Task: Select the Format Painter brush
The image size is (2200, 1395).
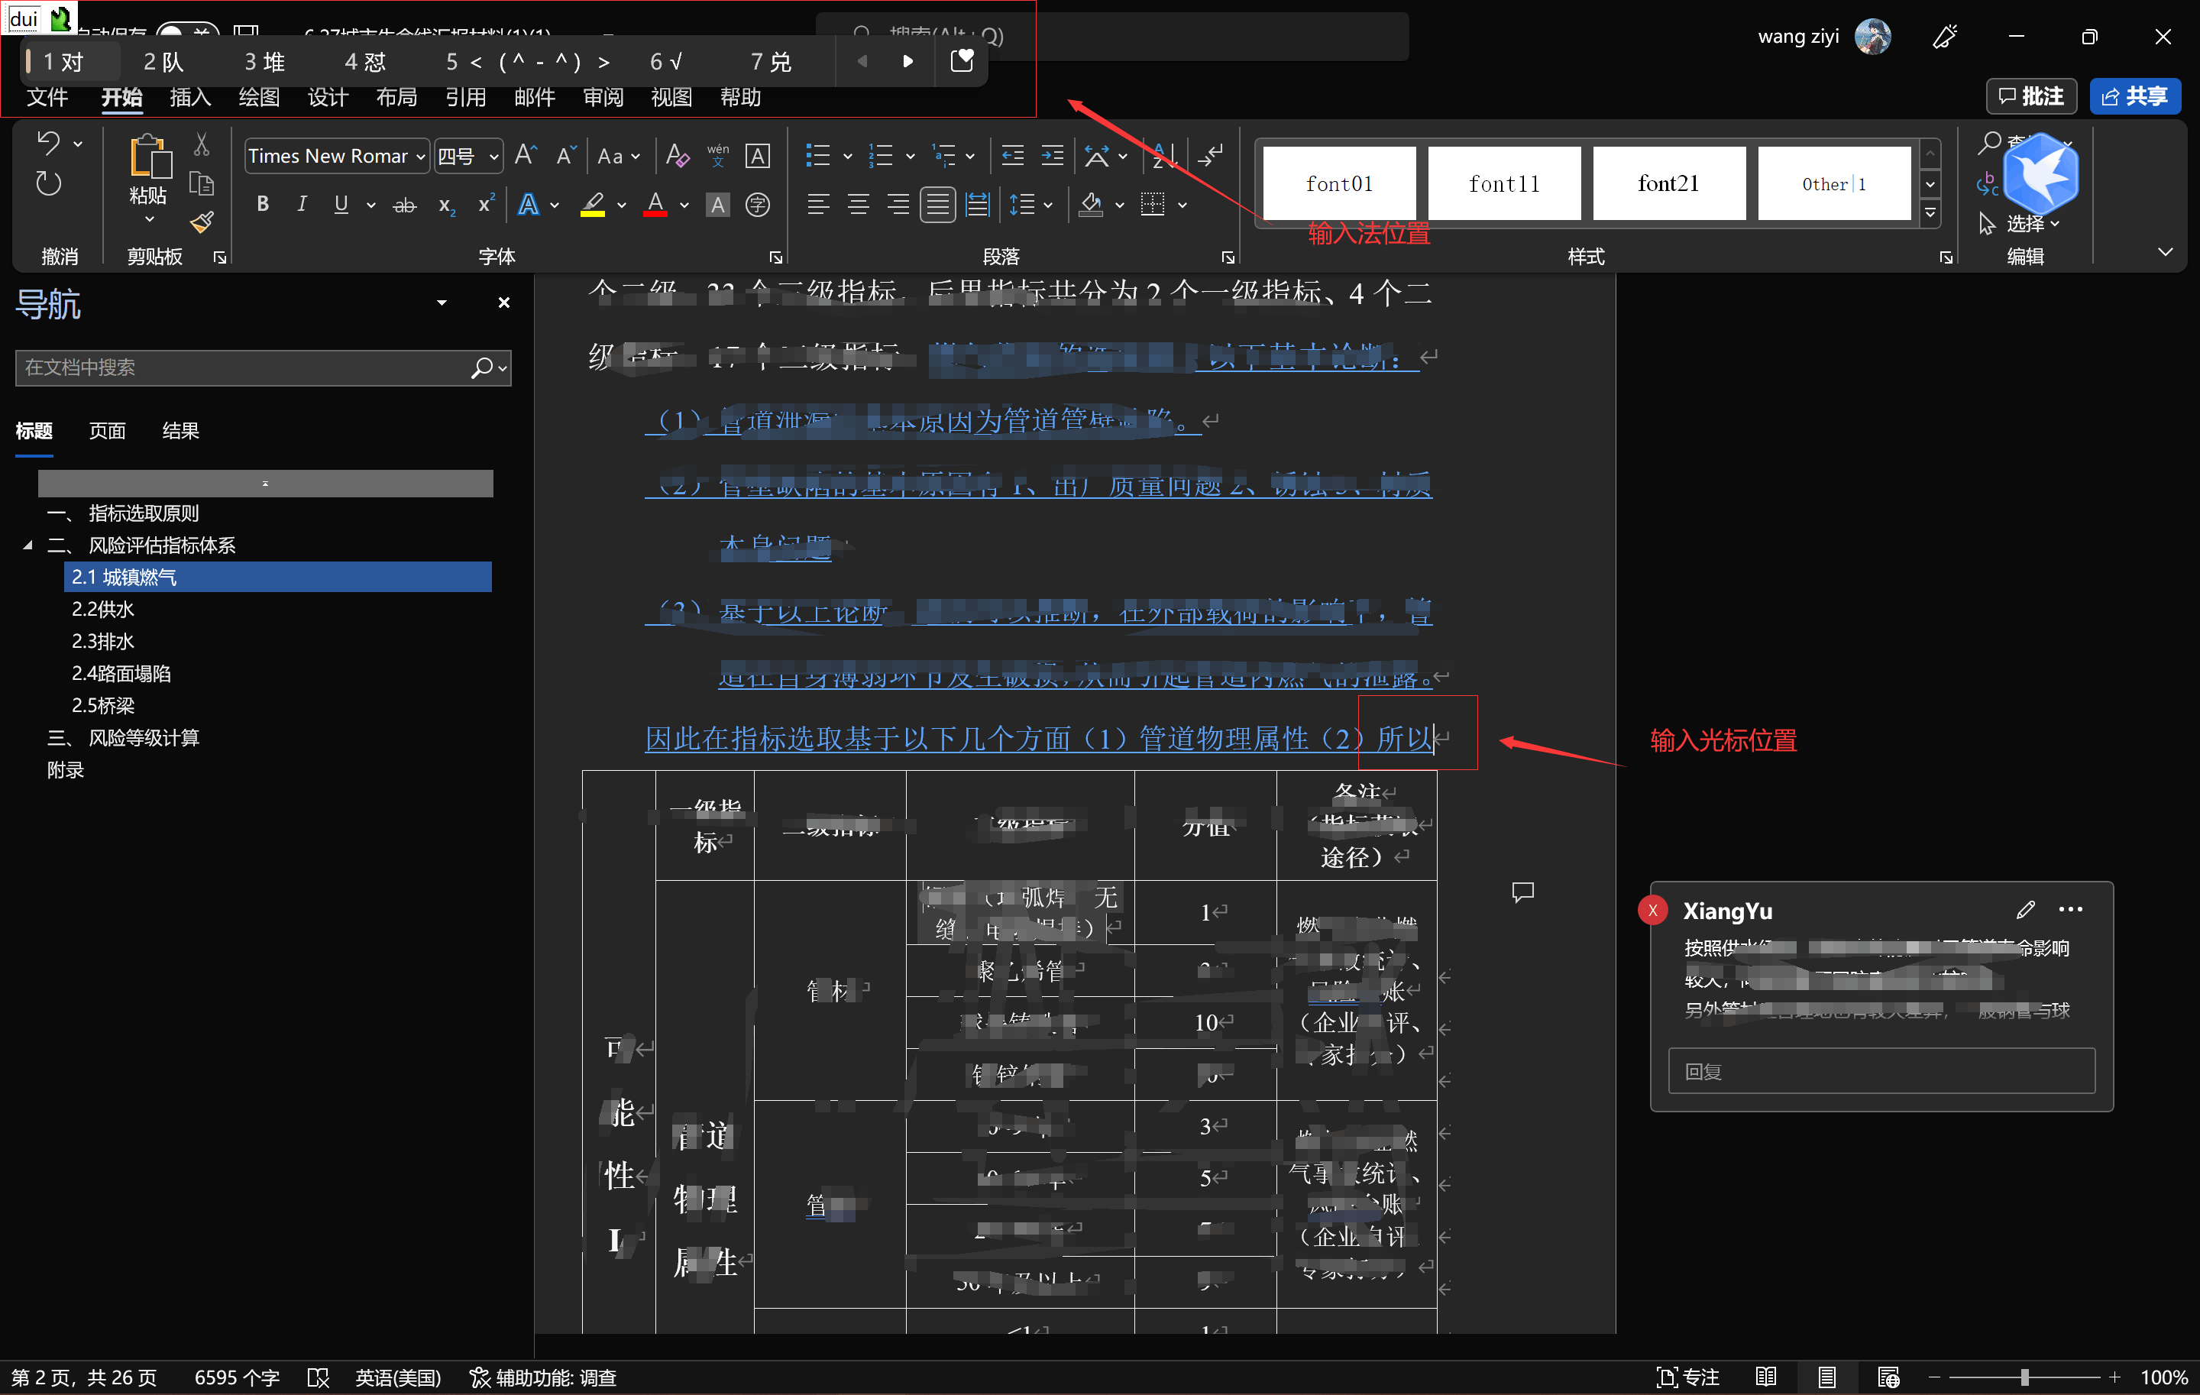Action: 202,222
